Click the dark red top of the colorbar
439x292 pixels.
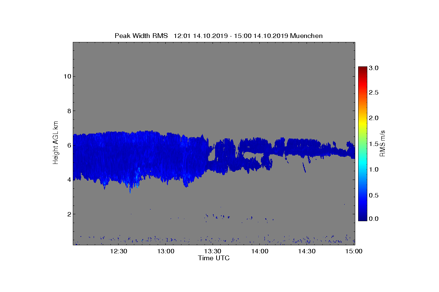[x=363, y=69]
